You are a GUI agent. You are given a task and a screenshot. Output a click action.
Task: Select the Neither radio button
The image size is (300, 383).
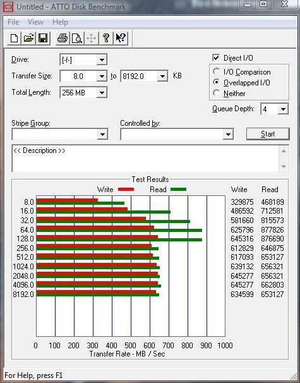tap(216, 93)
